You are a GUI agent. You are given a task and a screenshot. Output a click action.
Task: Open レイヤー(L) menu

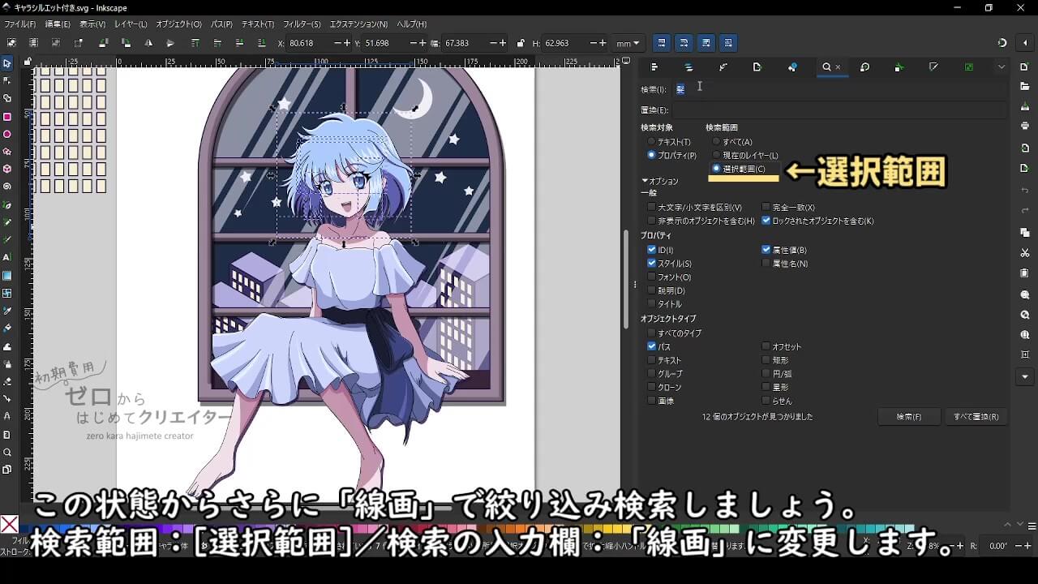131,24
